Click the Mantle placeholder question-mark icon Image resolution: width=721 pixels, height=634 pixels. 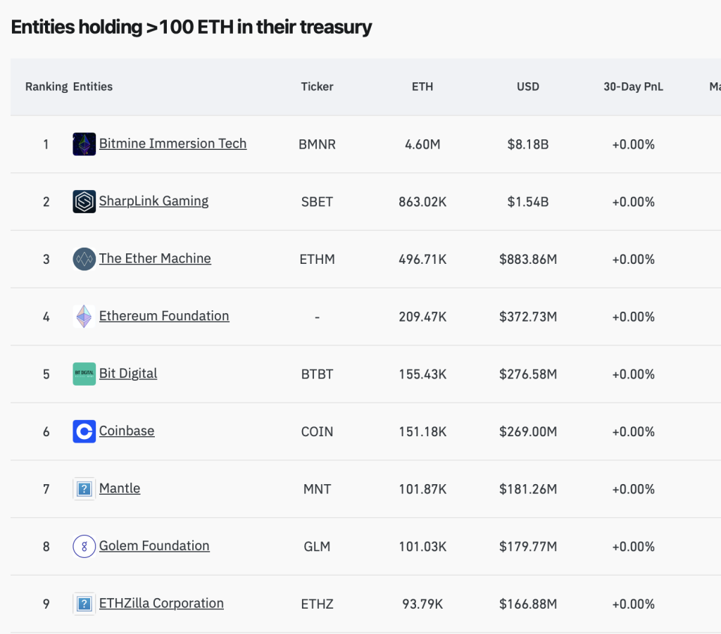pos(84,488)
